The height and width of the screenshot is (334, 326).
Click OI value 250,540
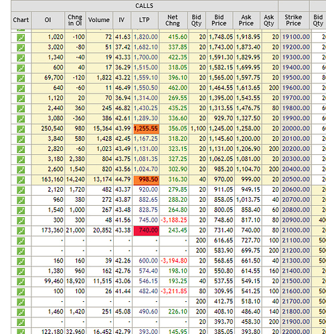tap(52, 128)
